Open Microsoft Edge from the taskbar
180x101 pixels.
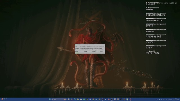click(x=75, y=99)
